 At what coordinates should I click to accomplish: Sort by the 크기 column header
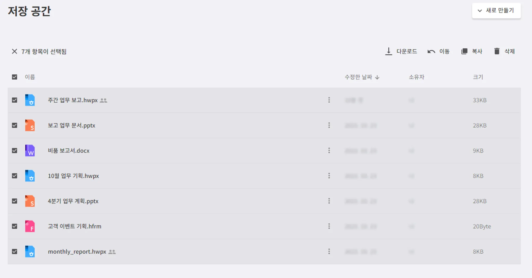pyautogui.click(x=478, y=77)
